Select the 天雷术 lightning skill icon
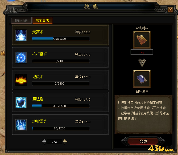The width and height of the screenshot is (178, 155). pos(21,35)
